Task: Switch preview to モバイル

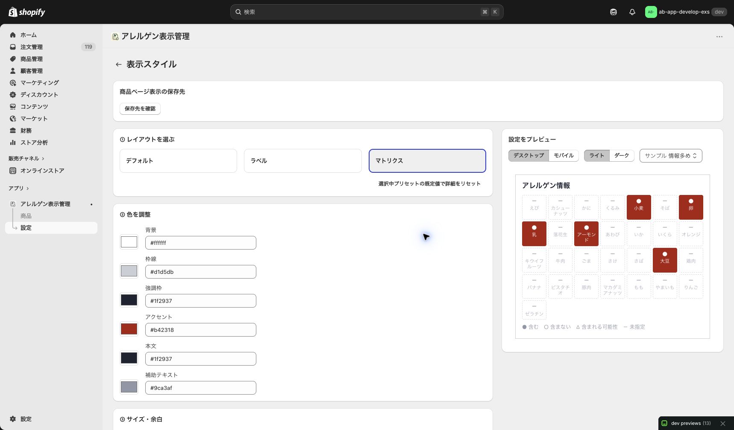Action: (x=564, y=156)
